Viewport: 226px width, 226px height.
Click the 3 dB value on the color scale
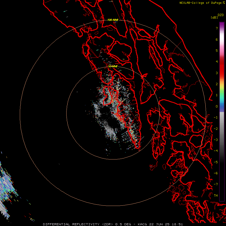coord(217,73)
